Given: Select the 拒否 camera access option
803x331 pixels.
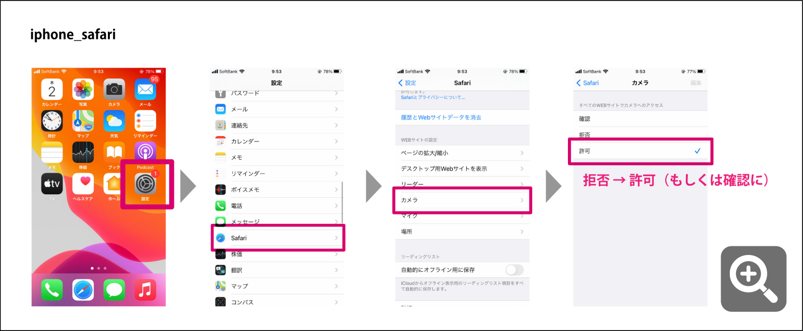Looking at the screenshot, I should click(x=640, y=134).
